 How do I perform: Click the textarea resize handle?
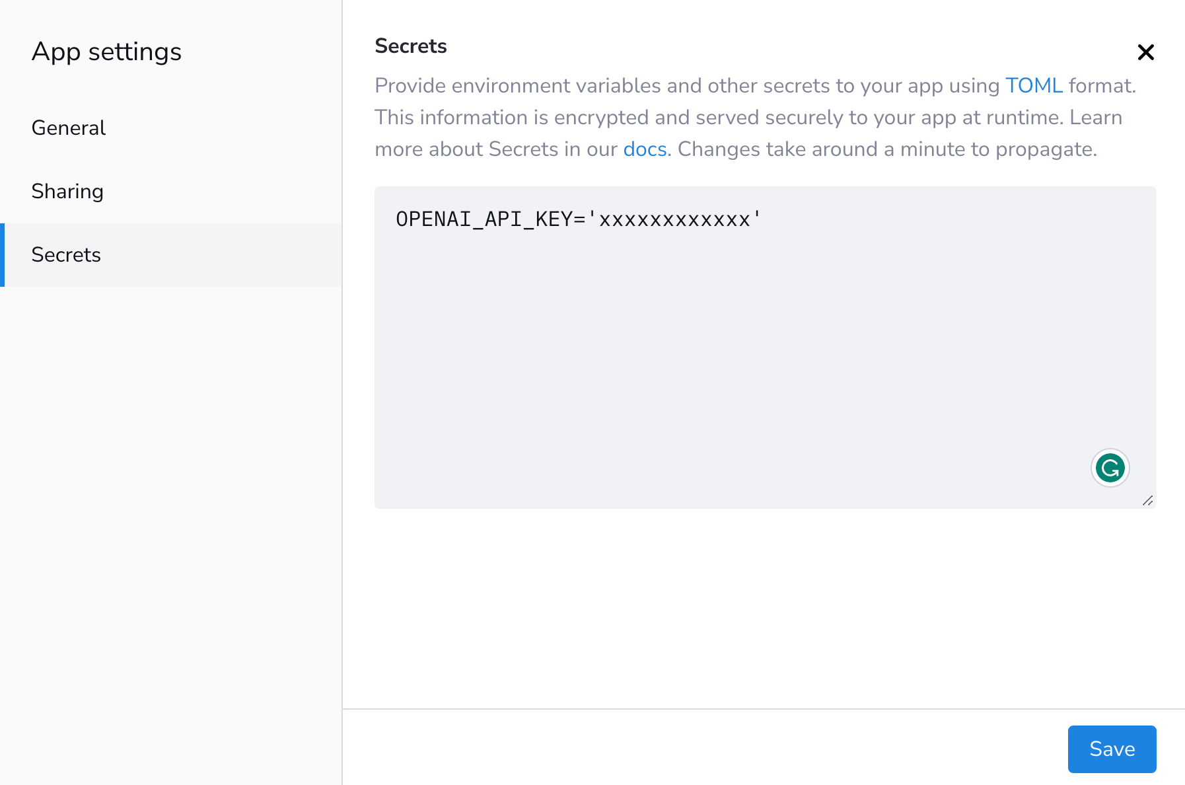coord(1148,501)
